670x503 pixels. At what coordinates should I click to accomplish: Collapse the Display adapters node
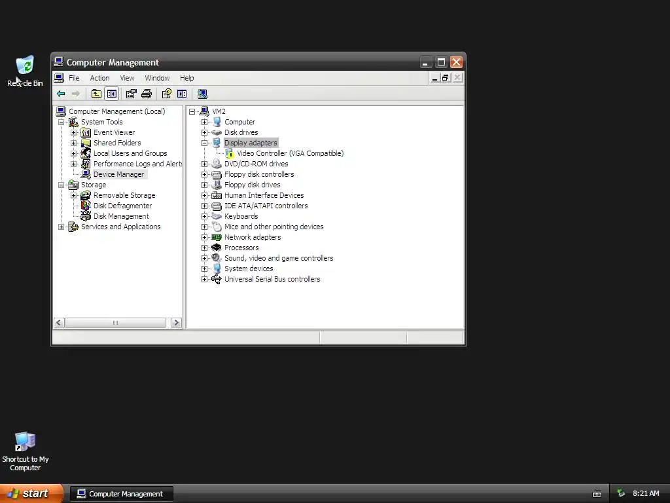[204, 143]
